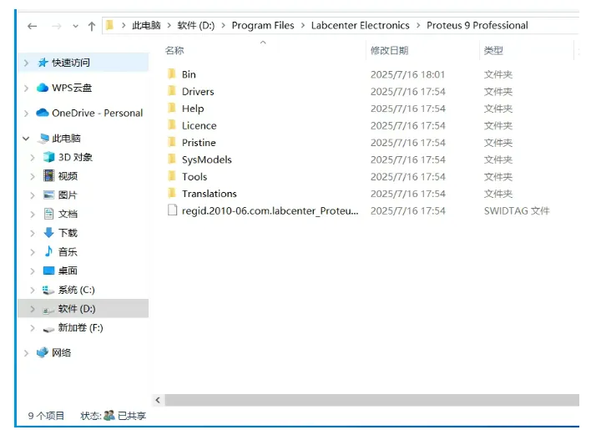Click the Drivers folder name
The height and width of the screenshot is (435, 596).
(x=198, y=92)
